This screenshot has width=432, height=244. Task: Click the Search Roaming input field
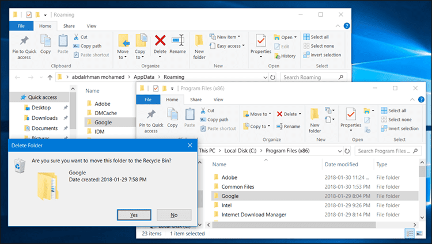click(x=310, y=77)
